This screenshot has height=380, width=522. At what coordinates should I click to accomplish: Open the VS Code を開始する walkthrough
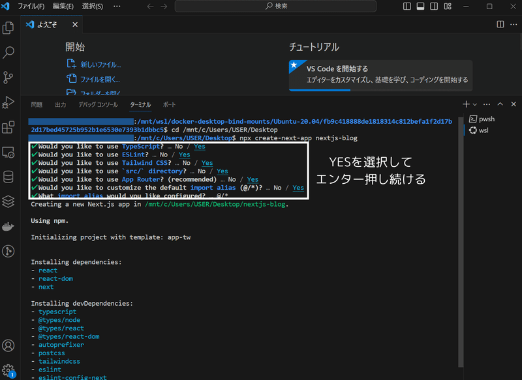(x=380, y=74)
